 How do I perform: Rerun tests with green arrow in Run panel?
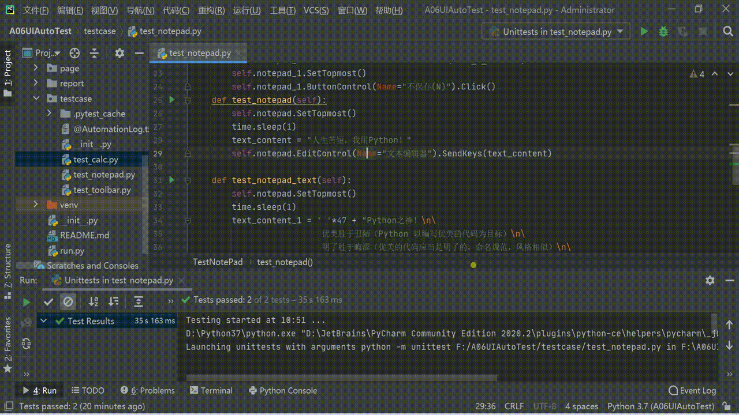(x=26, y=302)
